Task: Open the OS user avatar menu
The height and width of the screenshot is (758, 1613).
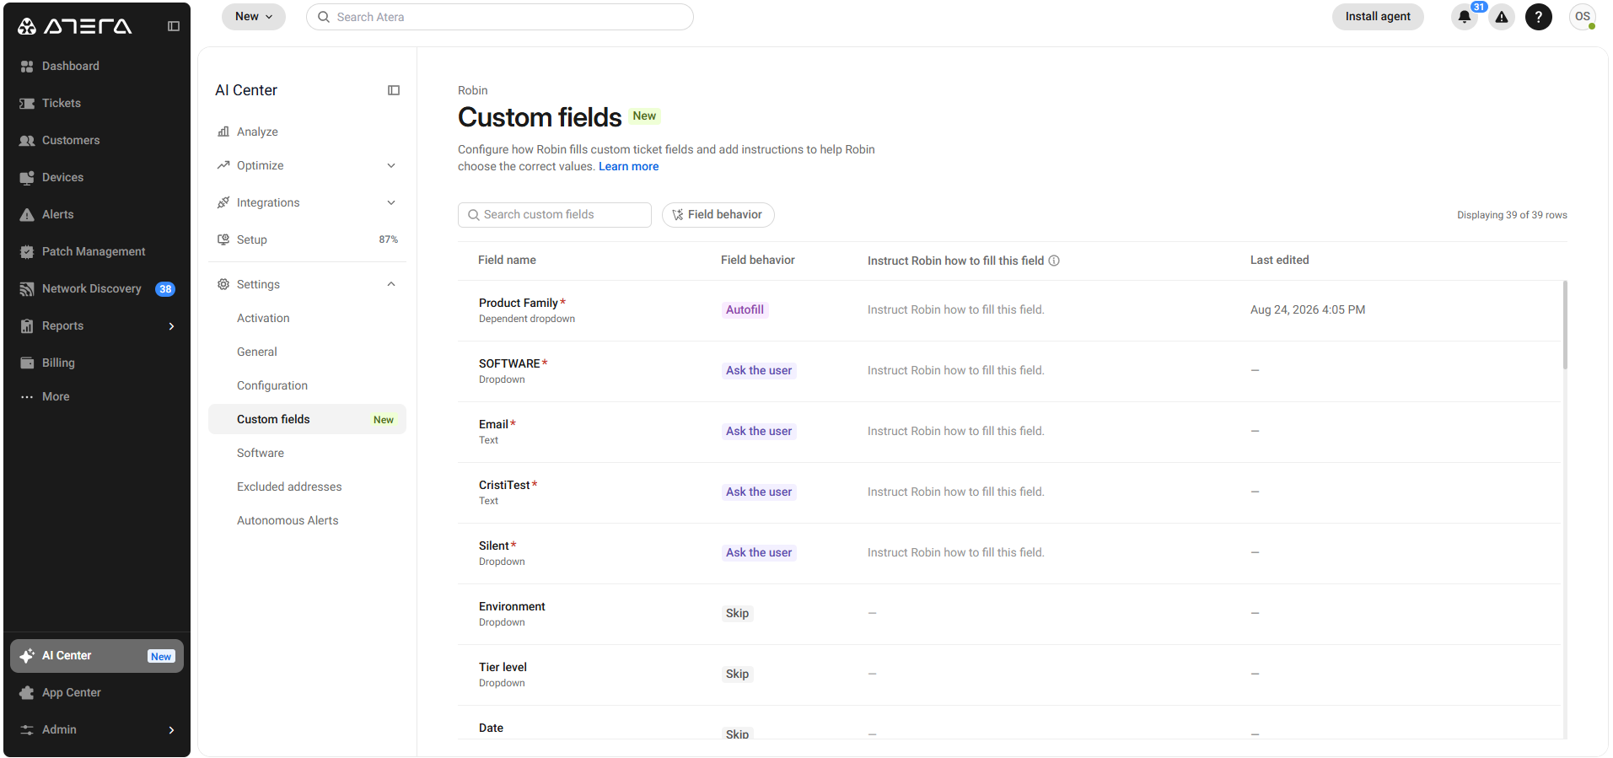Action: [1583, 17]
